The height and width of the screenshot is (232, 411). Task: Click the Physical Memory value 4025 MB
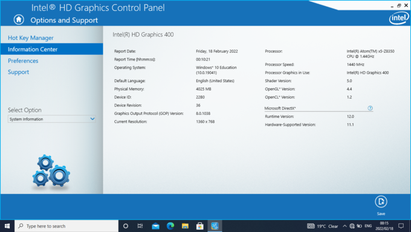204,89
